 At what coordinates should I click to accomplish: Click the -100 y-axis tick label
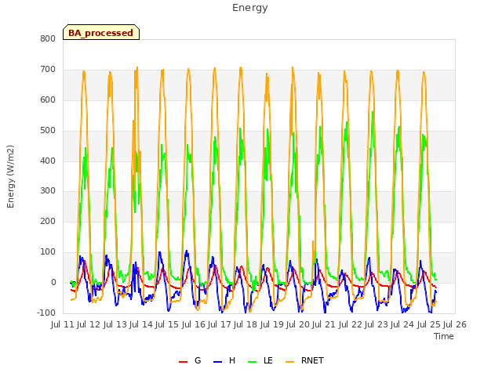point(46,313)
